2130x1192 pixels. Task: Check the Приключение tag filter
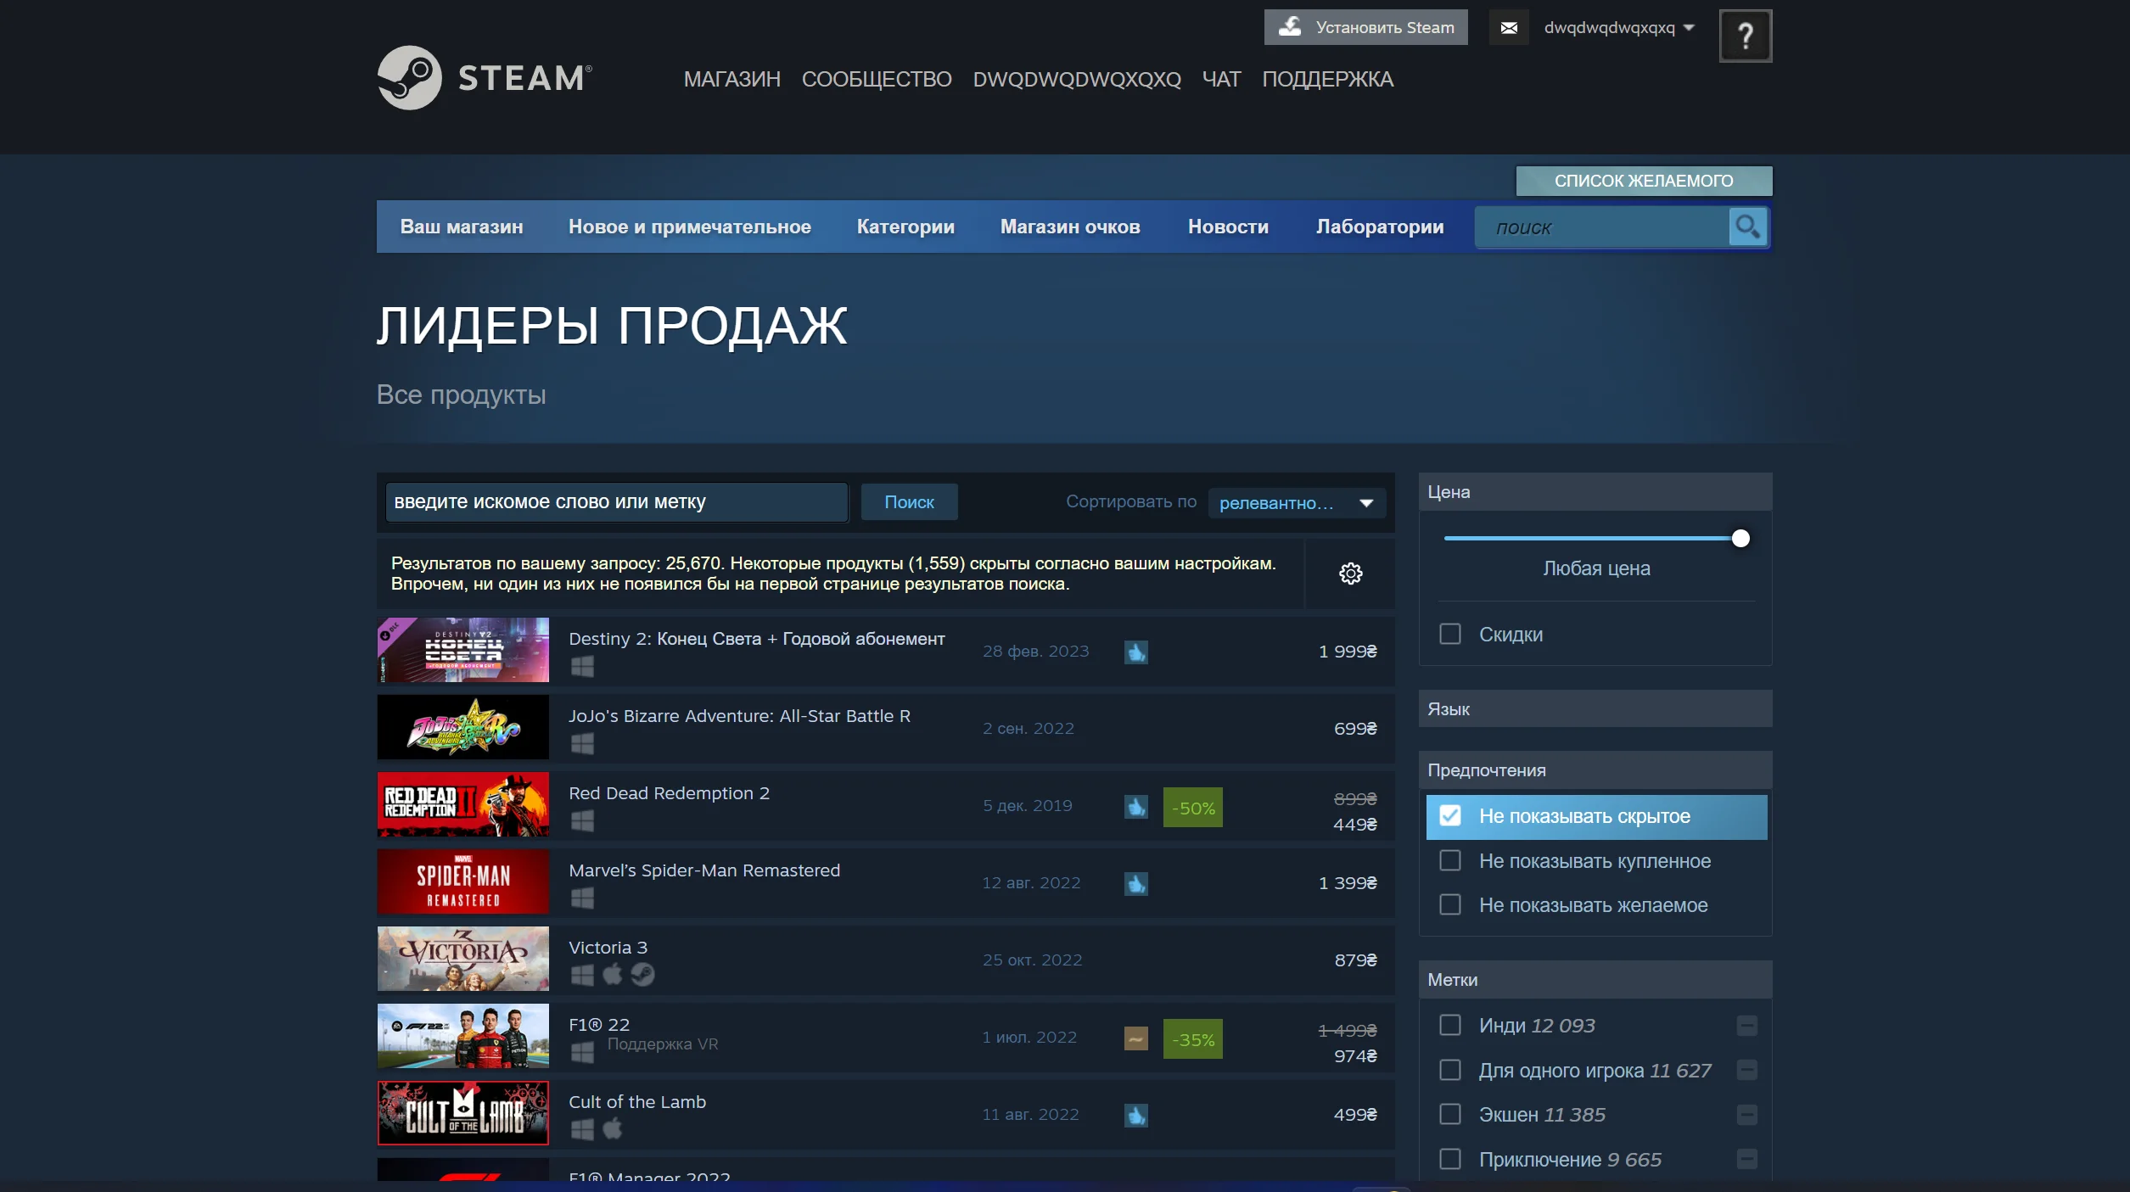(x=1450, y=1159)
